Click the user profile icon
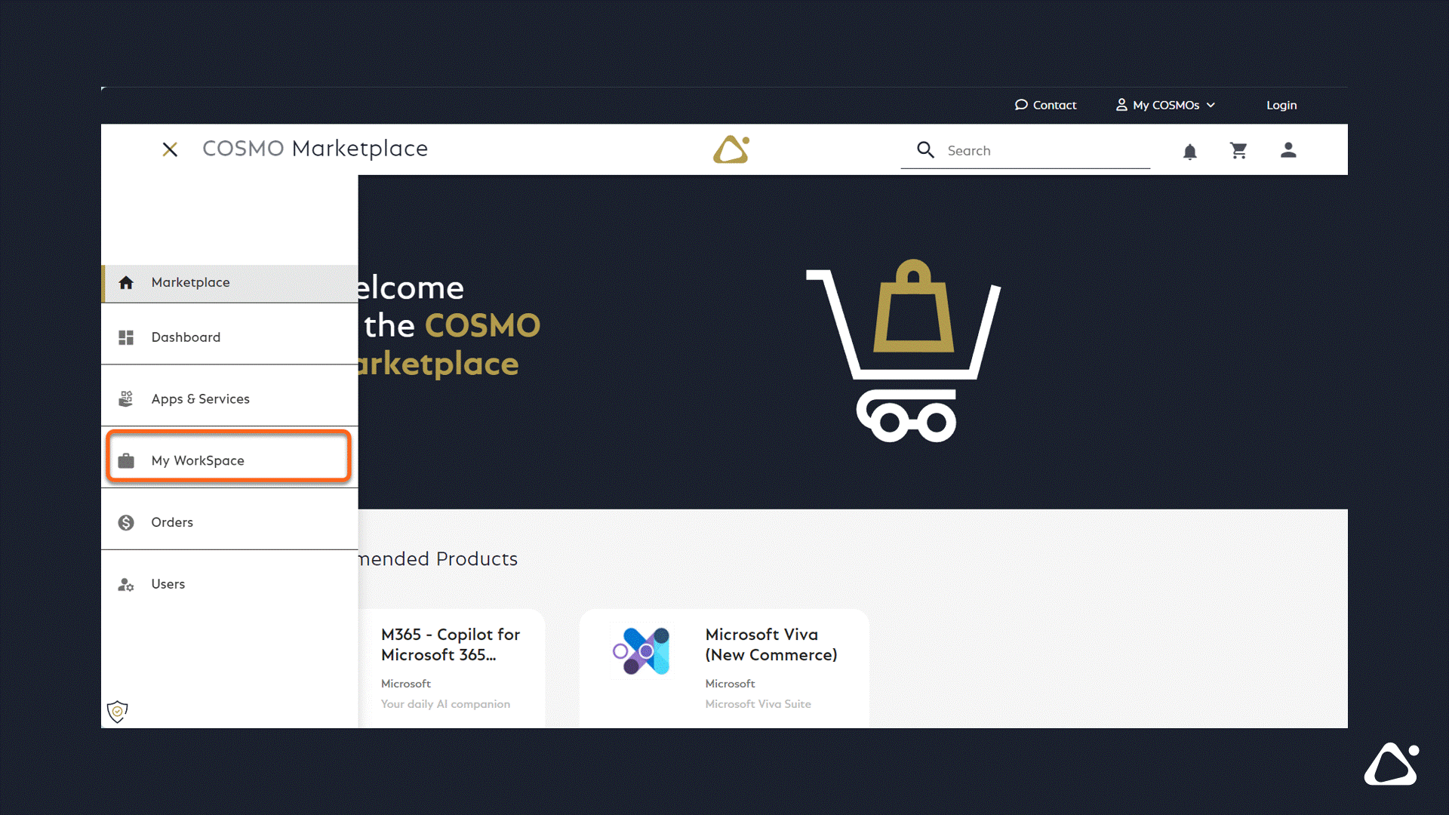Screen dimensions: 1449x815 coord(1288,150)
